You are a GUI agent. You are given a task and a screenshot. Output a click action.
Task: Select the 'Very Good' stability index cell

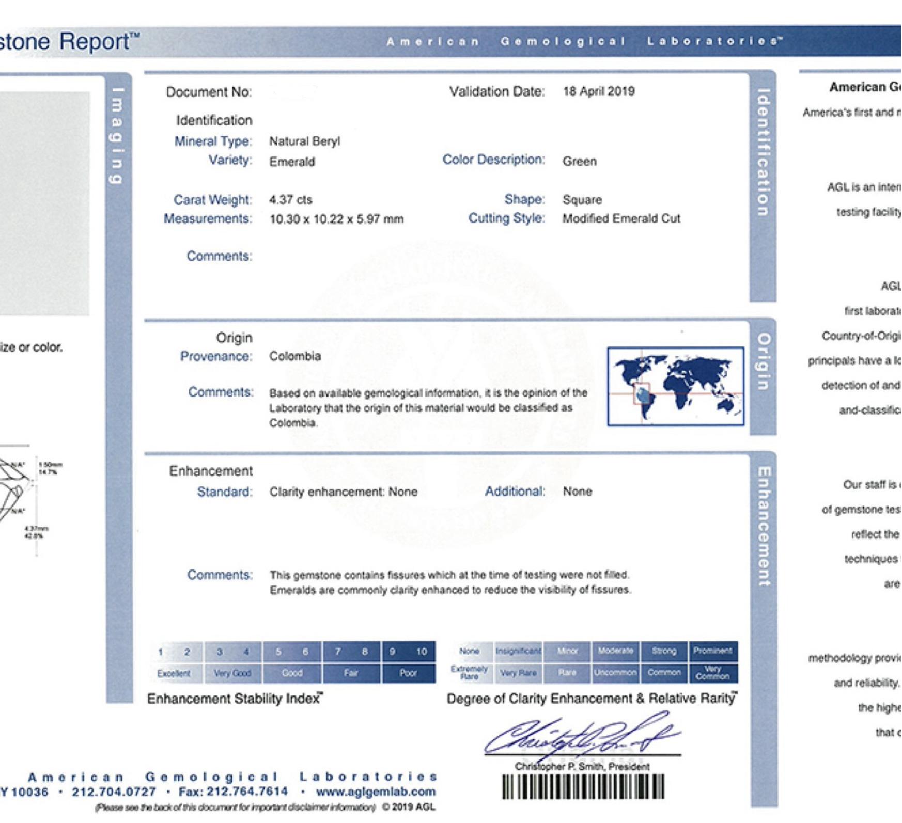pyautogui.click(x=232, y=673)
